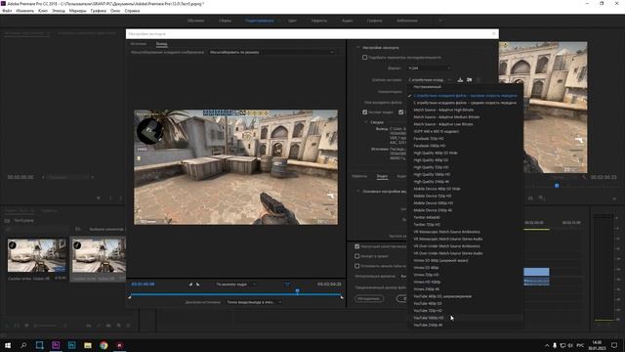
Task: Switch to the Color workspace
Action: tap(292, 21)
